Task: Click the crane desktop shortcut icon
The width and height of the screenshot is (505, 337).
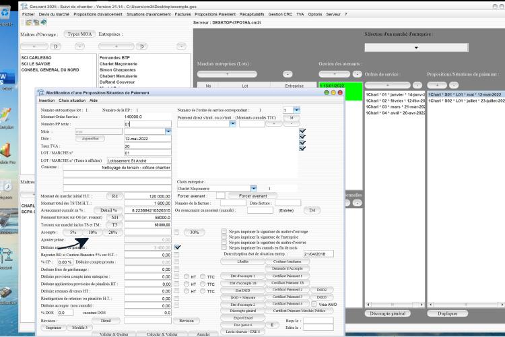Action: click(x=6, y=255)
